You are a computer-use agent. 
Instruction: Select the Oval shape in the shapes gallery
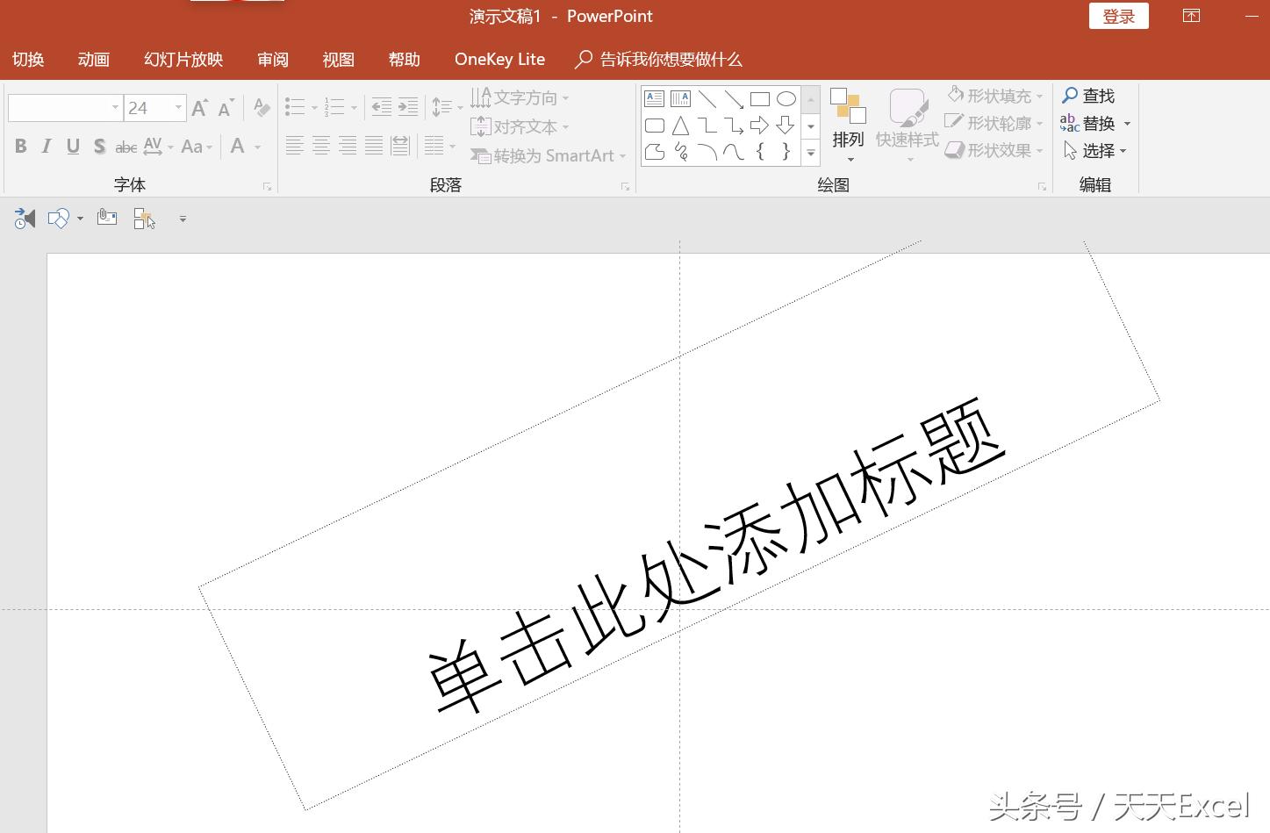click(786, 98)
